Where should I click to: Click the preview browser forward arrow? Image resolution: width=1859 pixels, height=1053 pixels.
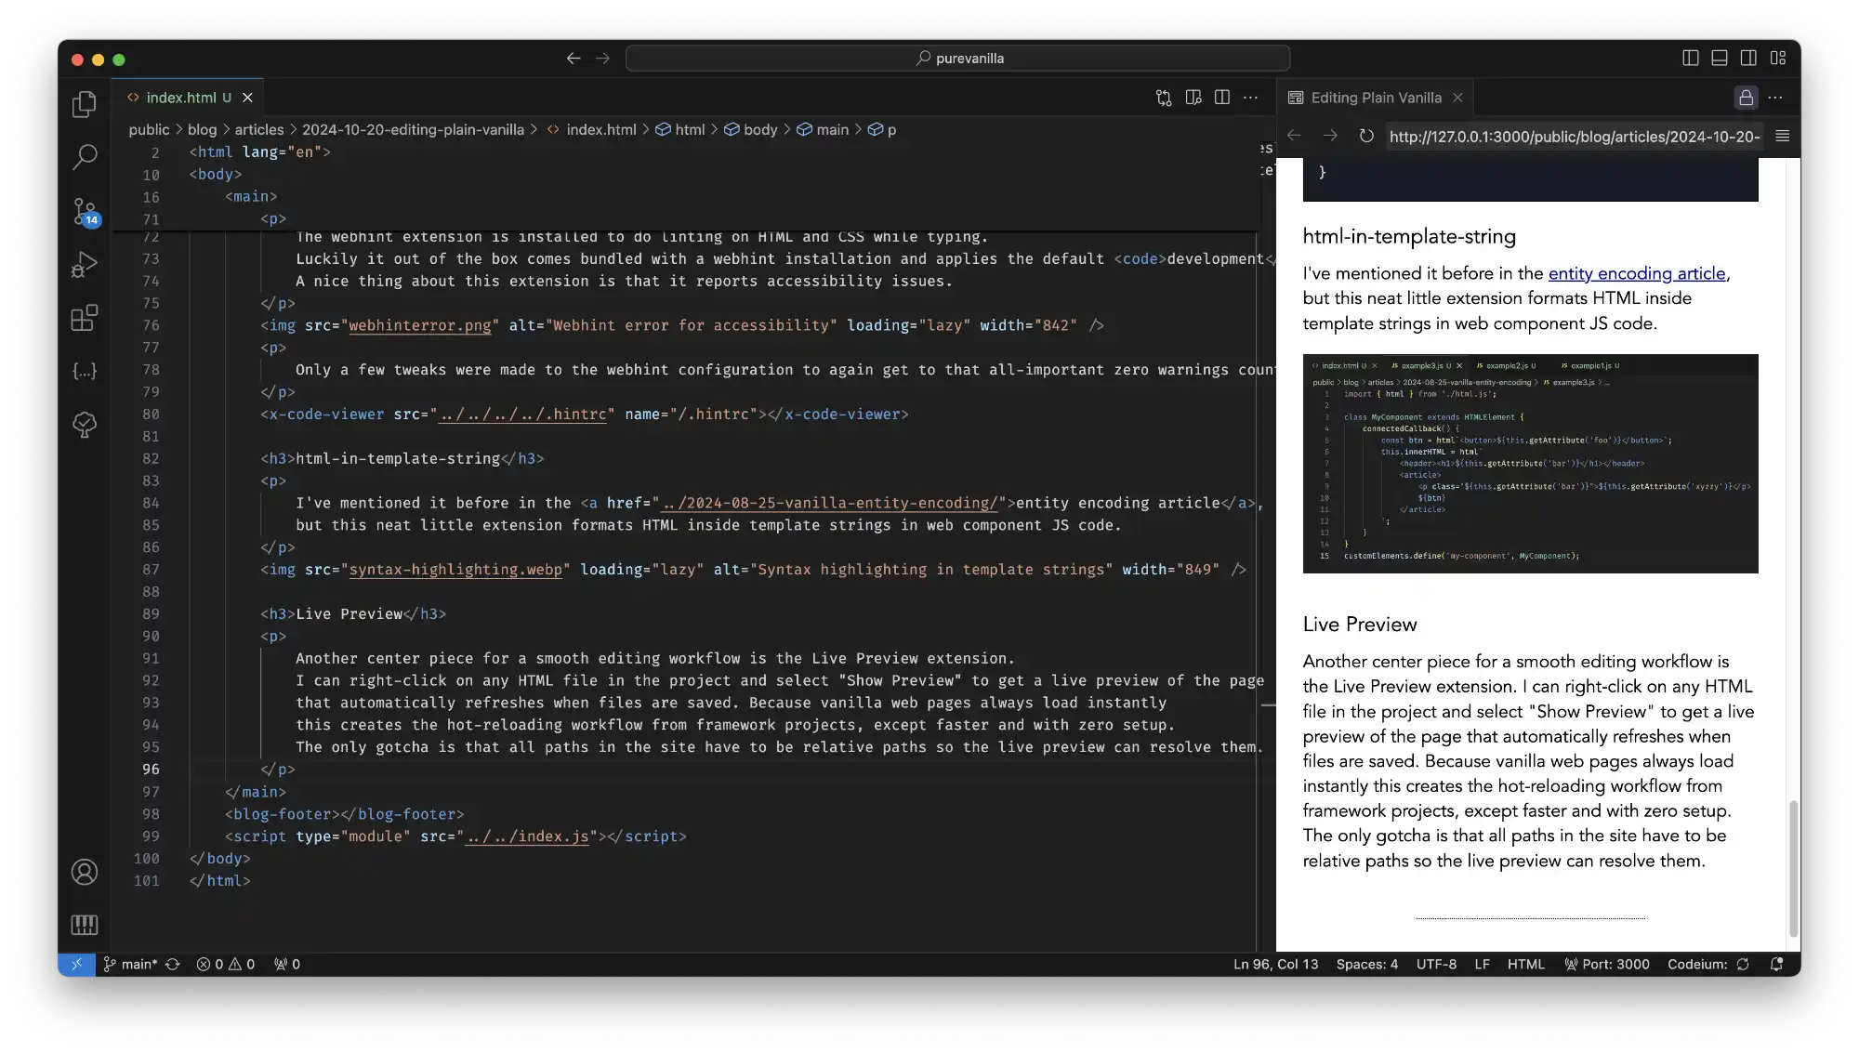point(1330,136)
